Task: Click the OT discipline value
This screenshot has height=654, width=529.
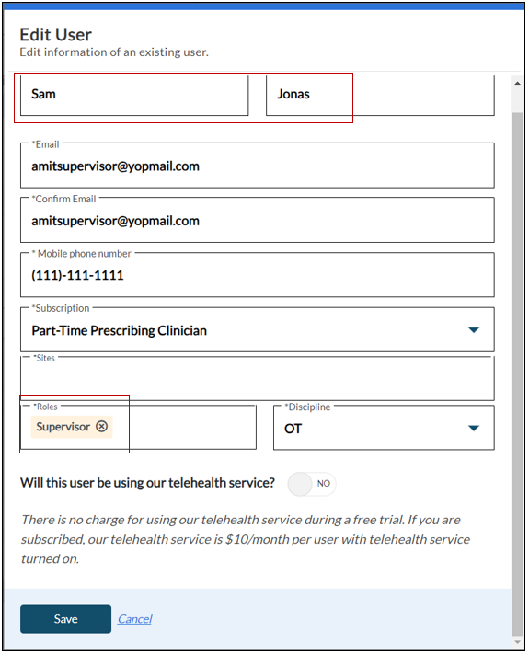Action: point(293,429)
